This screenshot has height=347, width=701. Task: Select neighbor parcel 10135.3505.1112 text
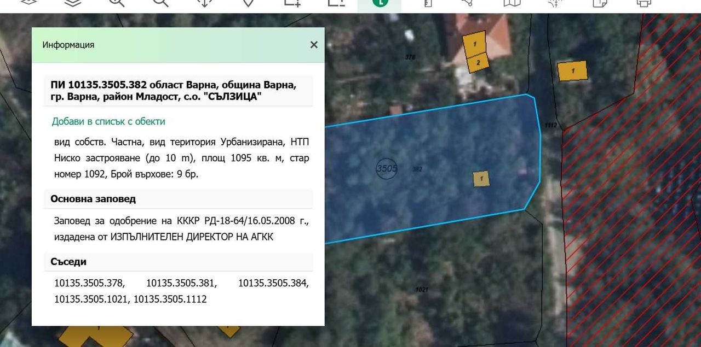(170, 299)
